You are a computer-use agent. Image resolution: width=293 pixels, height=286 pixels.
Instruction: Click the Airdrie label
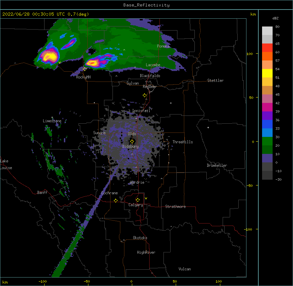coord(137,182)
